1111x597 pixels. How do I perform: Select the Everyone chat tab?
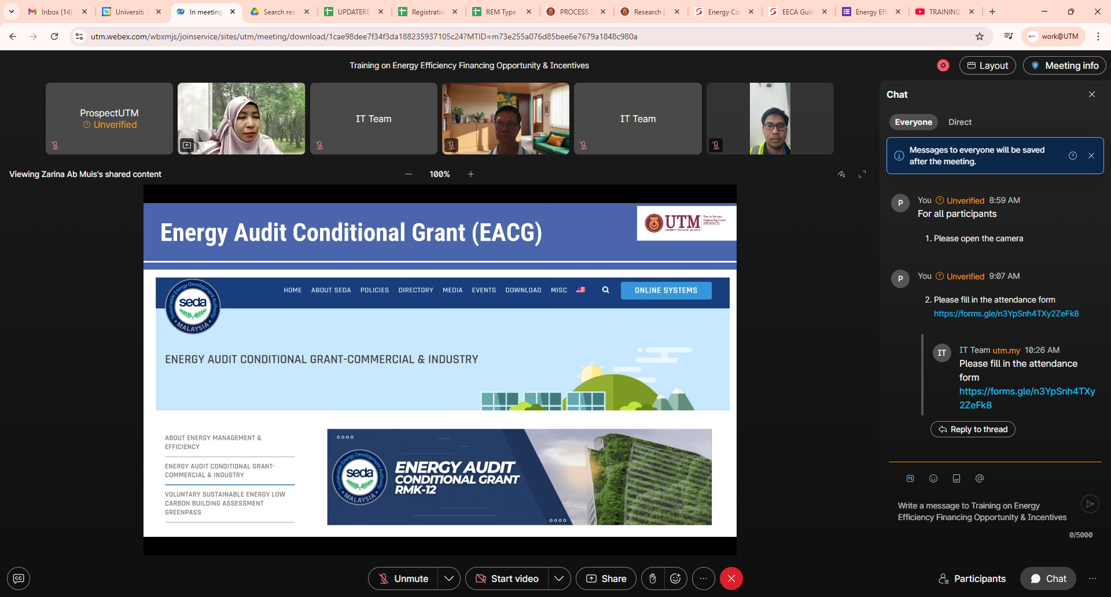pyautogui.click(x=913, y=122)
